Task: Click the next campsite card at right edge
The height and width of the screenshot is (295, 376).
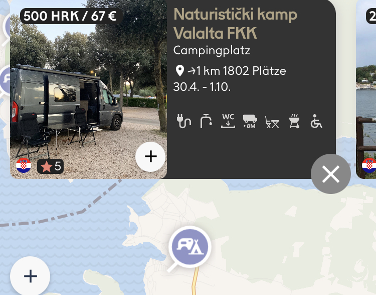Action: (x=366, y=89)
